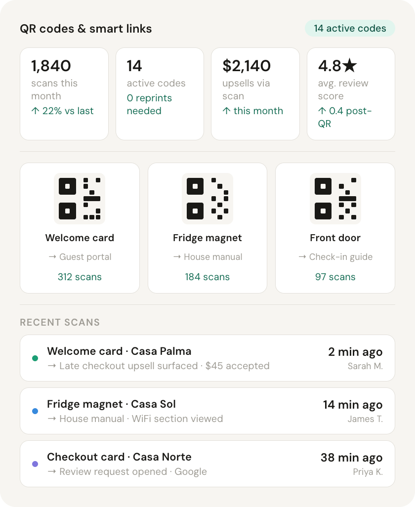Click the green dot beside Casa Palma scan
The height and width of the screenshot is (507, 415).
click(x=35, y=358)
